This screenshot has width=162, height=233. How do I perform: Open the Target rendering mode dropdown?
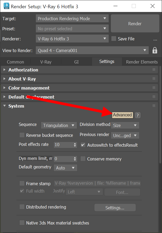[x=72, y=19]
